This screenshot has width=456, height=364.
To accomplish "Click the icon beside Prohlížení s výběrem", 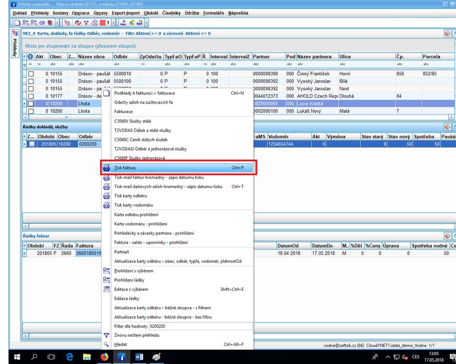I will pyautogui.click(x=106, y=271).
